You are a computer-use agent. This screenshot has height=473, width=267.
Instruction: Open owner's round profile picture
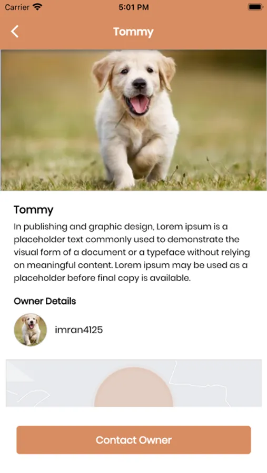(30, 330)
